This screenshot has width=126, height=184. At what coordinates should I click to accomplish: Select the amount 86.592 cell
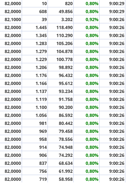pos(61,115)
